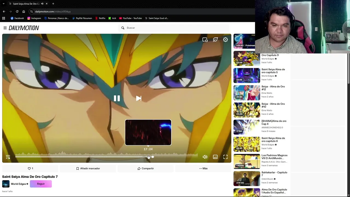350x197 pixels.
Task: Open the Personas | Banco bookmark
Action: point(56,18)
